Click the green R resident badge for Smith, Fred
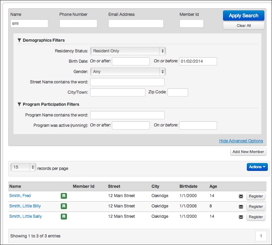Screen dimensions: 272x245 point(64,196)
